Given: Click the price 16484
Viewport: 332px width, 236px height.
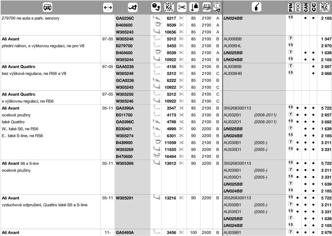Looking at the screenshot, I should coord(170,156).
